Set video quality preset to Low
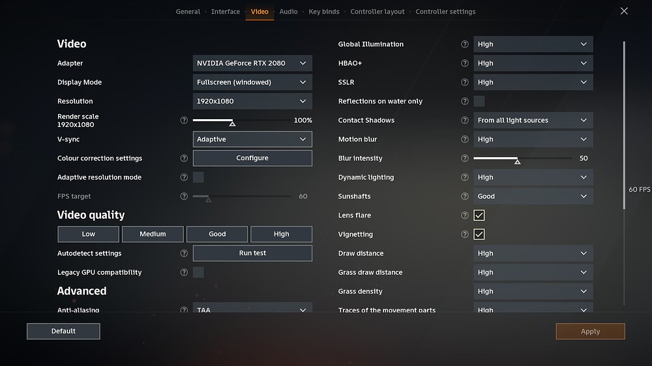Screen dimensions: 652x366 (88, 234)
